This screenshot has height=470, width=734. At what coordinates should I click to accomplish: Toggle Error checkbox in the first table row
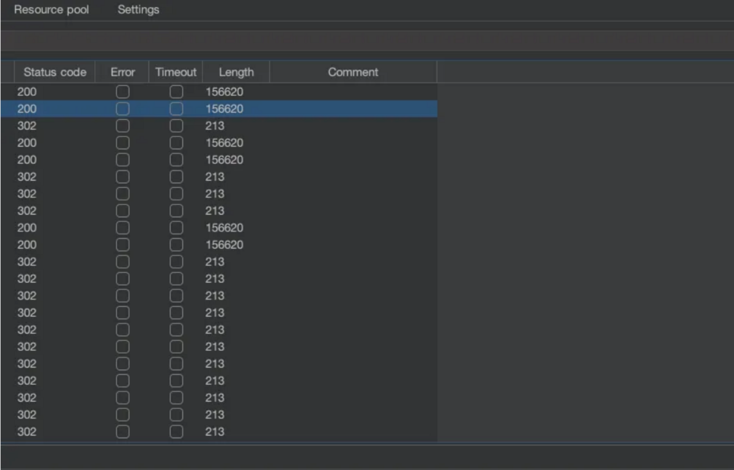pyautogui.click(x=122, y=92)
